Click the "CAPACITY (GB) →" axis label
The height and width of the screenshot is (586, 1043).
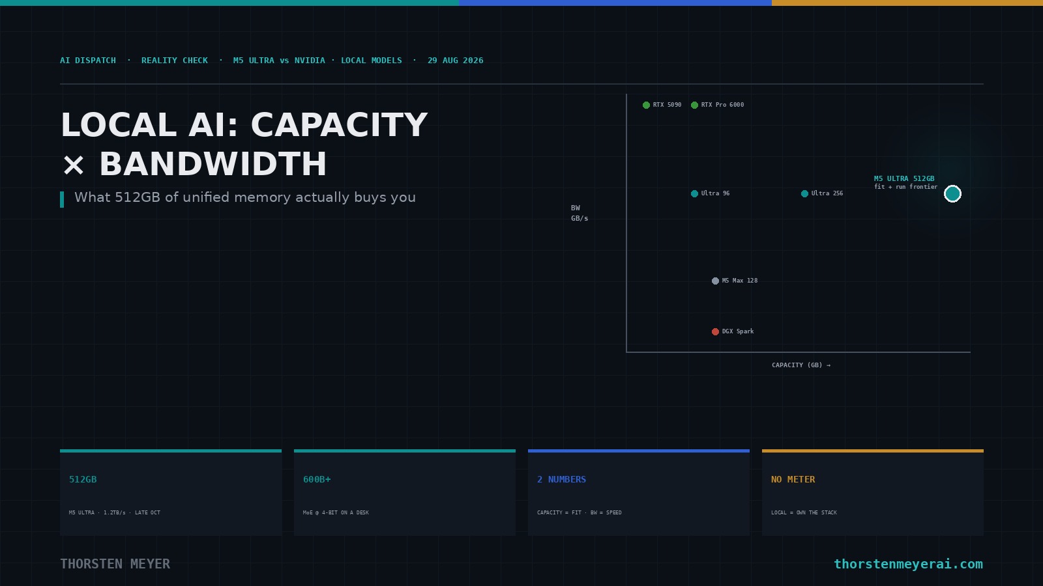pyautogui.click(x=801, y=365)
